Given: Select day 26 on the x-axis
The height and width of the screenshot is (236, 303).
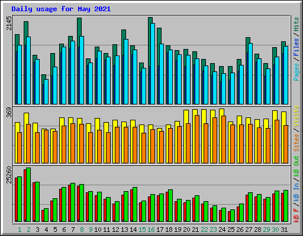Looking at the screenshot, I should point(240,230).
